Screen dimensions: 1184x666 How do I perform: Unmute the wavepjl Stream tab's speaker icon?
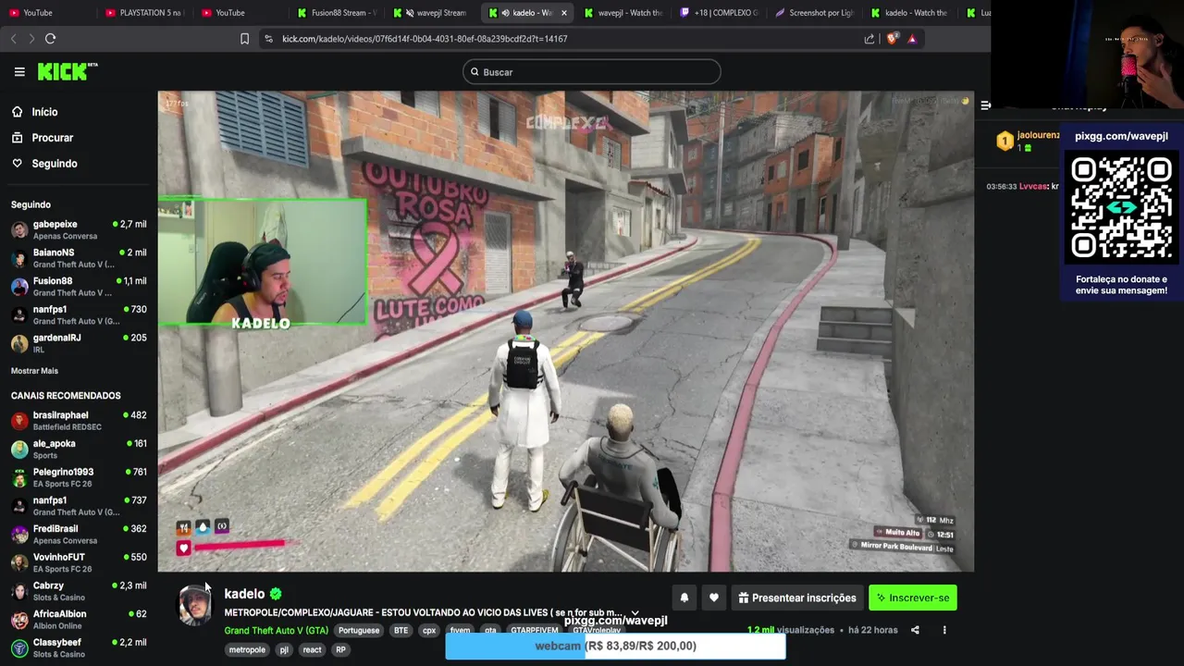pyautogui.click(x=410, y=13)
